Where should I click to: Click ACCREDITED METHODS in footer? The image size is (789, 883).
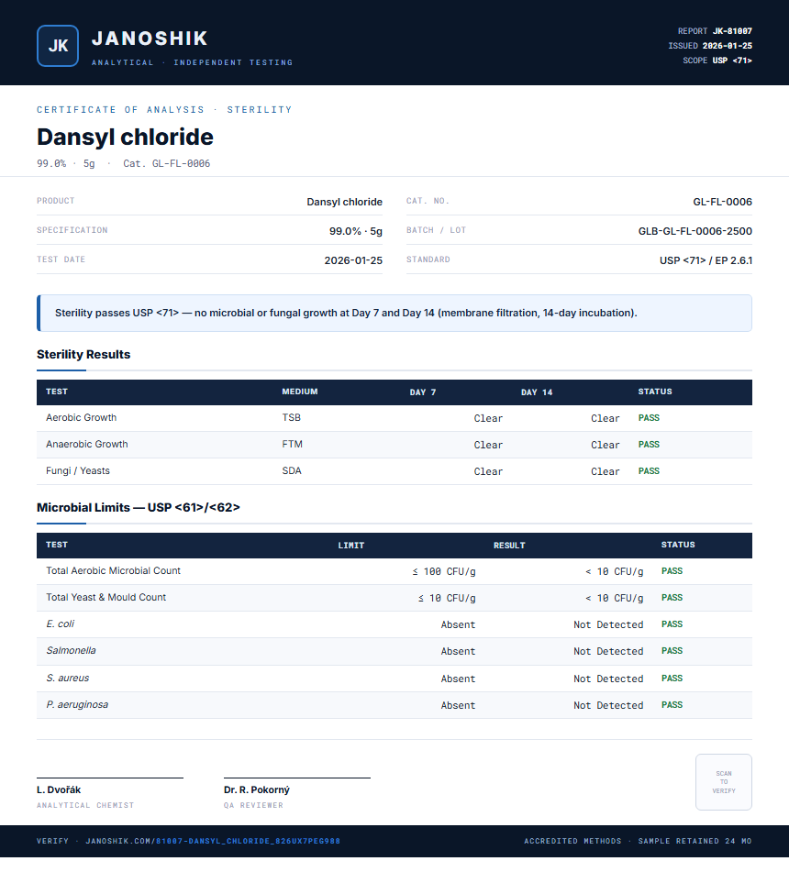click(572, 841)
